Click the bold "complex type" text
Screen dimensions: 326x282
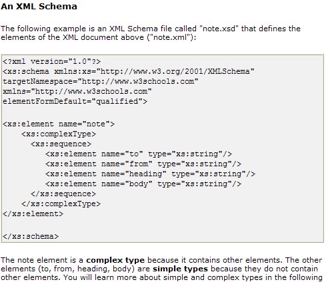pos(115,260)
